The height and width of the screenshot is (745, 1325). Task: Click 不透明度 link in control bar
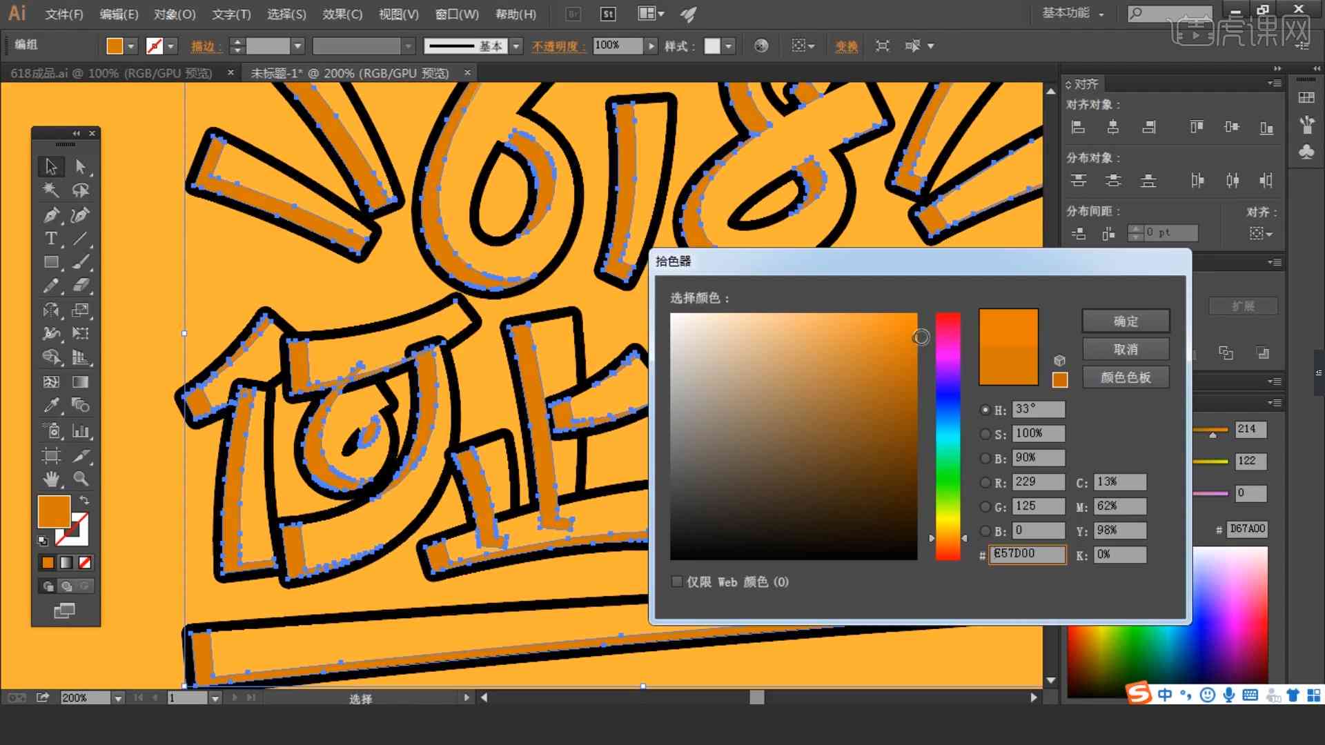coord(558,46)
